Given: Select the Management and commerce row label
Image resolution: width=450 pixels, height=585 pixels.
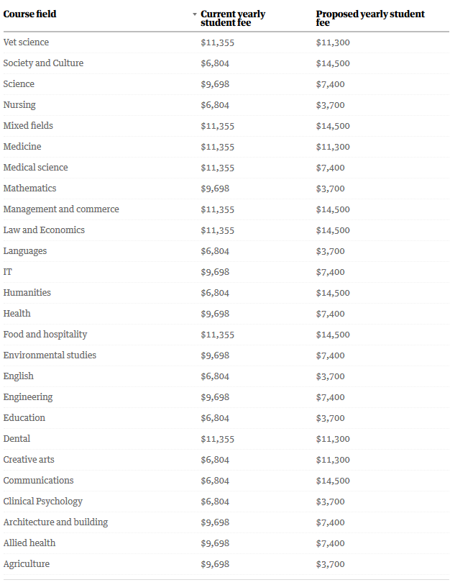Looking at the screenshot, I should [x=61, y=209].
